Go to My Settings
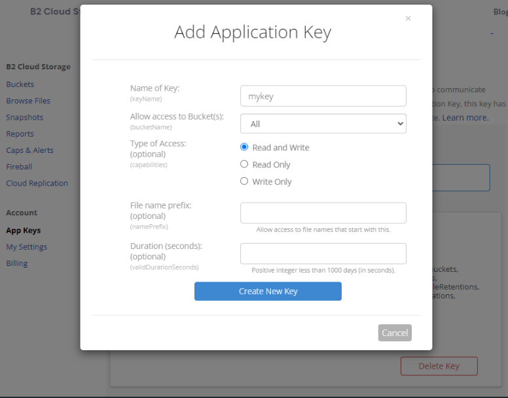508x398 pixels. (x=27, y=247)
